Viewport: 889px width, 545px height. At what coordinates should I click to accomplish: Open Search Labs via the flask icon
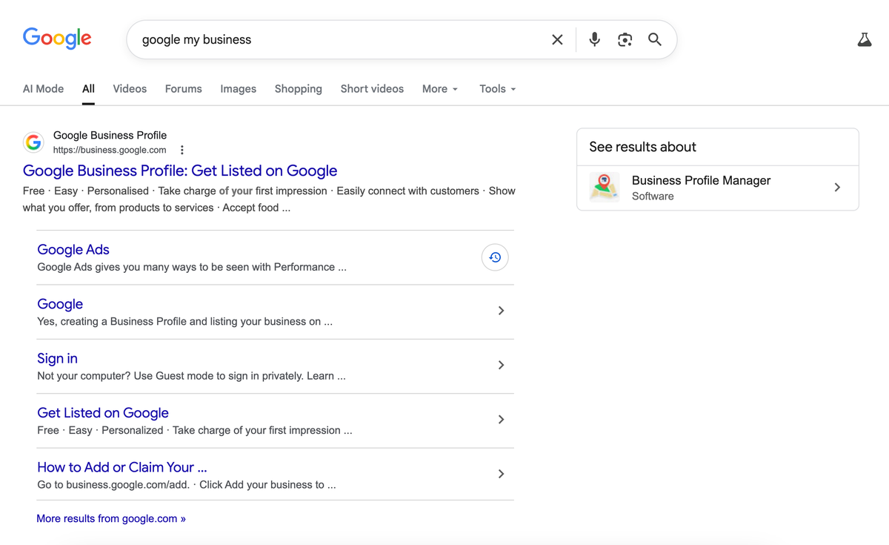click(x=865, y=39)
